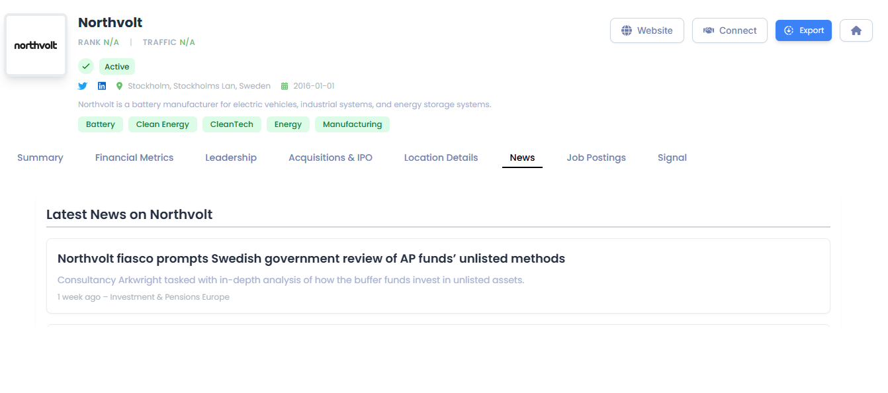Click the founding date calendar icon
The height and width of the screenshot is (393, 888).
click(x=285, y=86)
